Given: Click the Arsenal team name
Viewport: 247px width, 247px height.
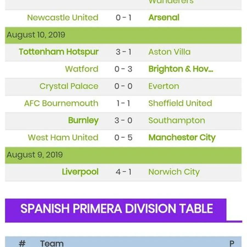Looking at the screenshot, I should [x=164, y=18].
